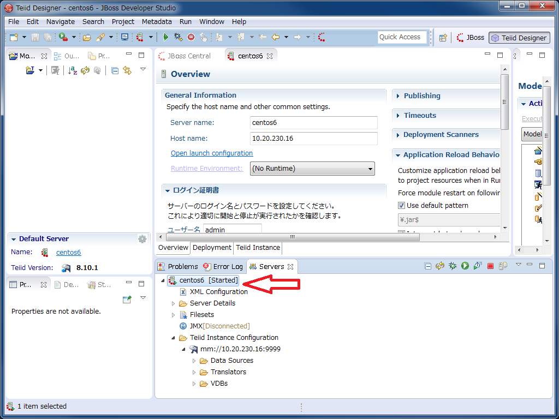Open the Problems view tab

click(177, 266)
